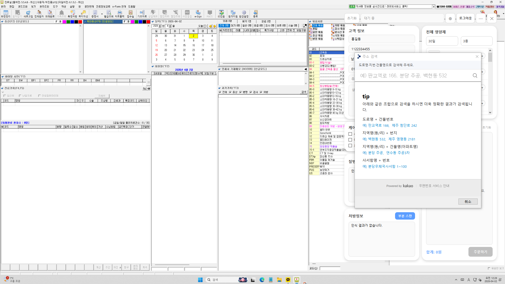The height and width of the screenshot is (284, 505).
Task: Click the 화면정리 toolbar icon
Action: click(x=6, y=14)
